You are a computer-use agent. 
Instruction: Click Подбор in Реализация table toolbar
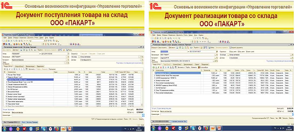pos(188,67)
